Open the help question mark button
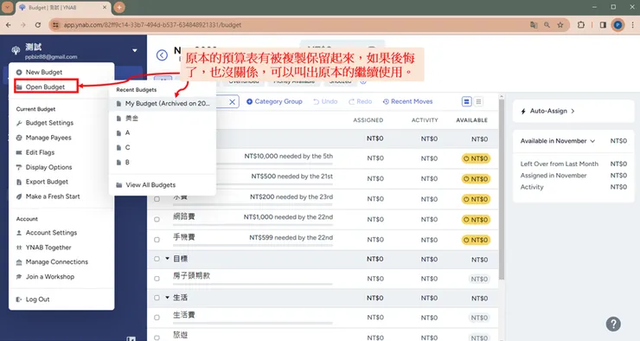Screen dimensions: 640x341 coord(613,324)
